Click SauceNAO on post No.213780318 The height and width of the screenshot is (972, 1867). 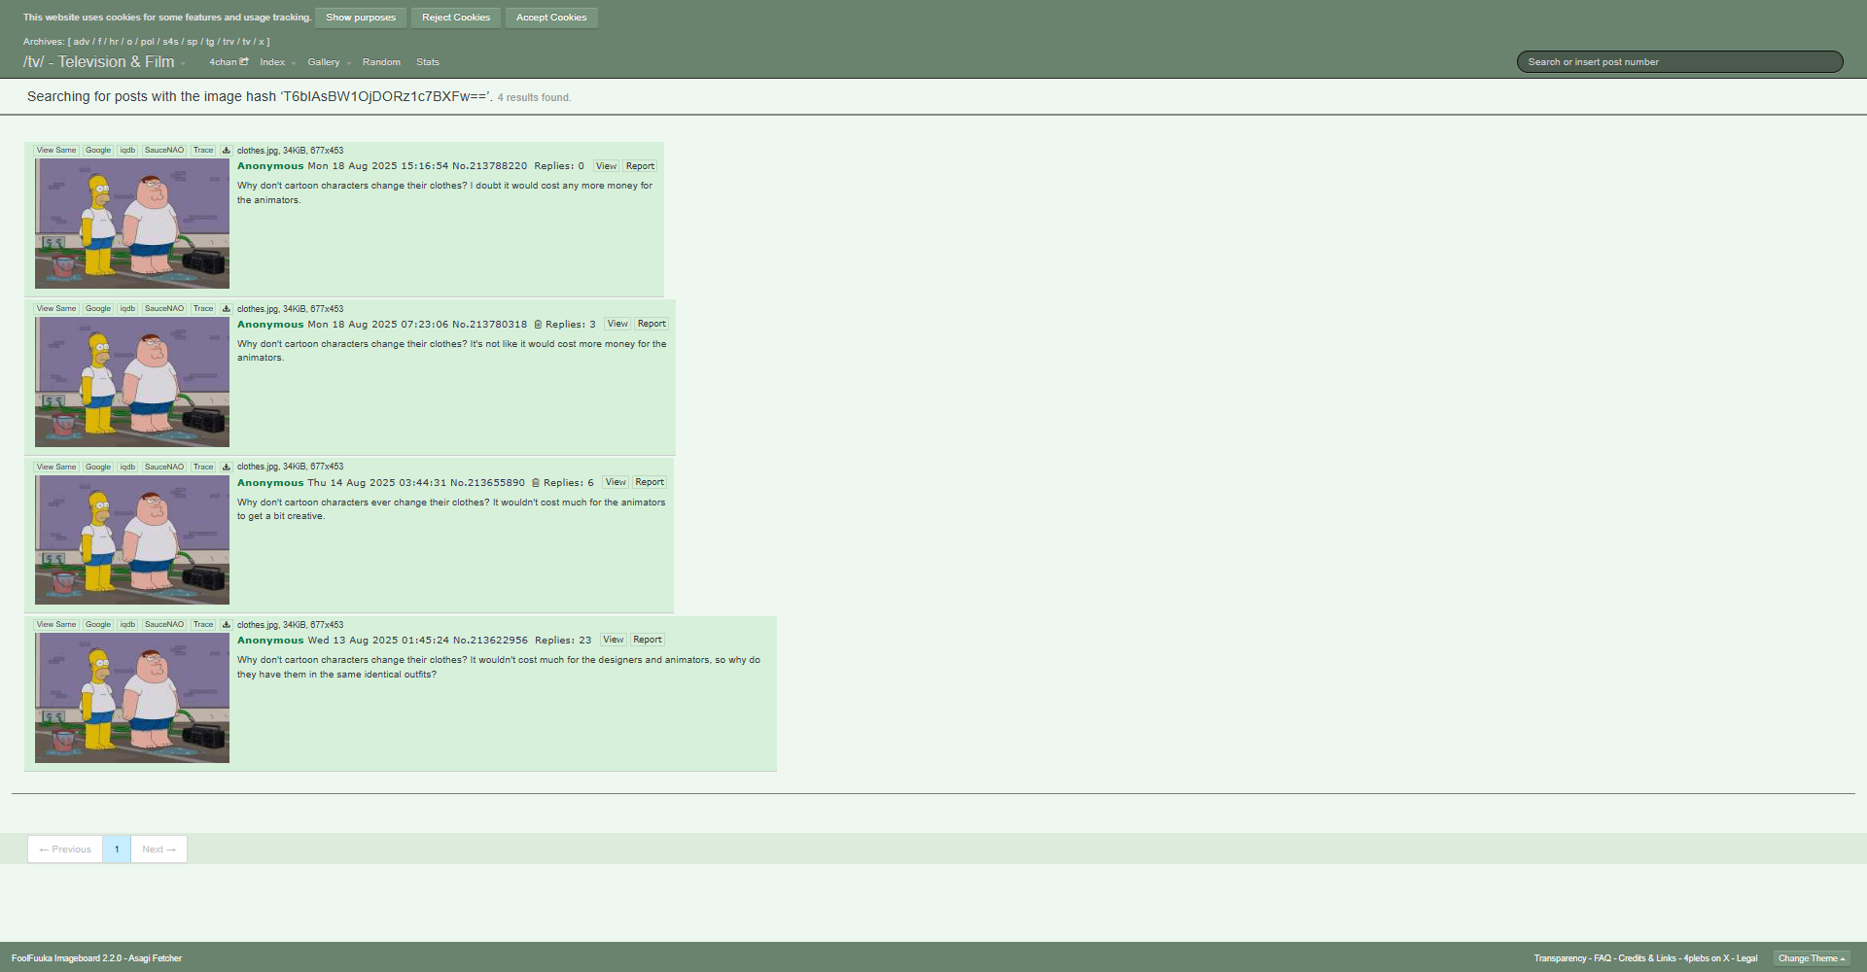pos(164,309)
